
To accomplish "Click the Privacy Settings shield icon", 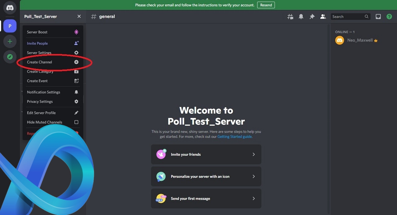I will point(76,101).
